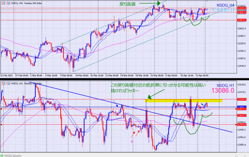Click the 12856.4 price on the H1 axis
This screenshot has height=157, width=249.
(x=242, y=145)
